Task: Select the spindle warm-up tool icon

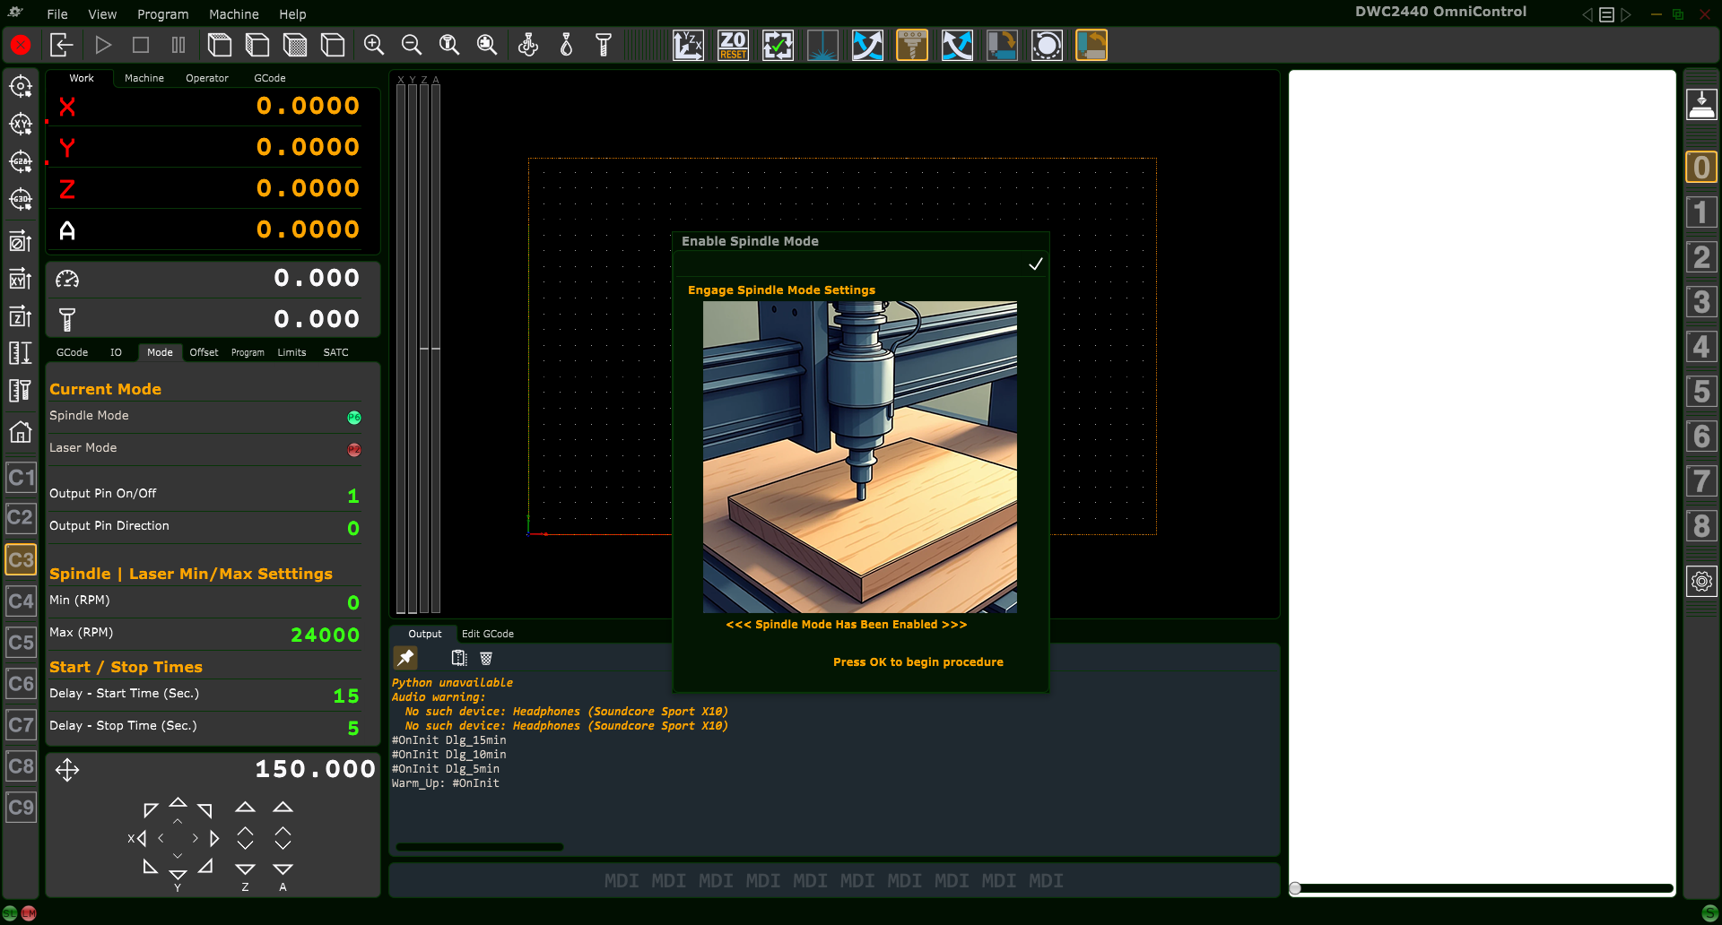Action: [912, 45]
